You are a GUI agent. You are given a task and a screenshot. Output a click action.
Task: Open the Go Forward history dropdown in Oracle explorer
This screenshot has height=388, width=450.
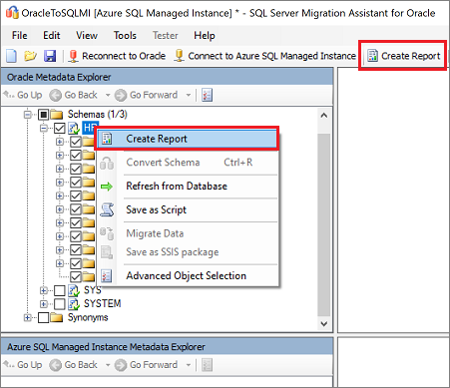tap(189, 95)
